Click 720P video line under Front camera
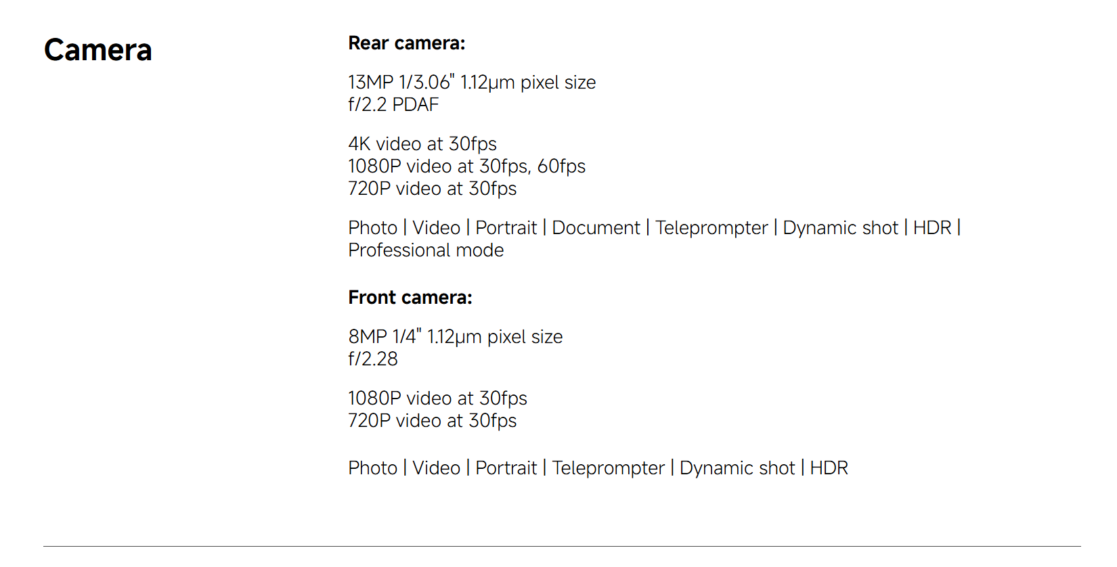 [432, 421]
